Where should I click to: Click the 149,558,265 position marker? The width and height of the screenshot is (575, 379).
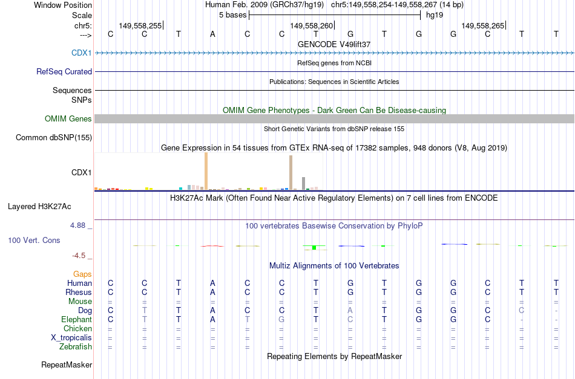click(x=484, y=25)
